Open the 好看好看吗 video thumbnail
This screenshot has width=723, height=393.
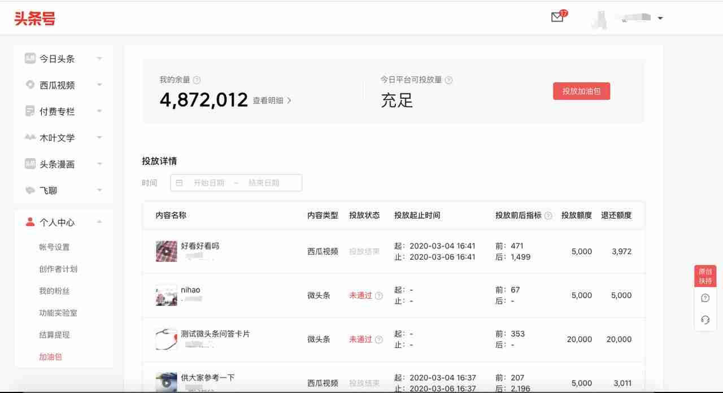pos(166,251)
